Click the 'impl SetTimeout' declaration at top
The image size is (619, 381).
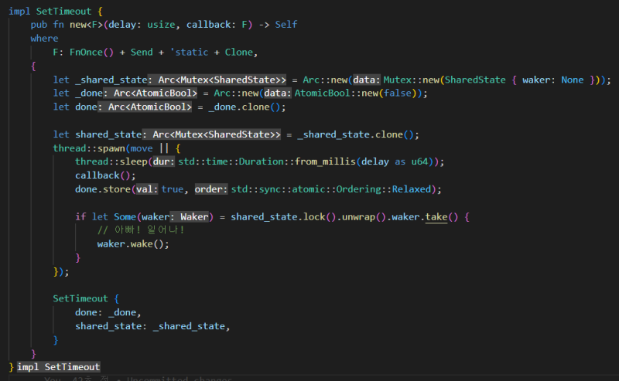55,11
